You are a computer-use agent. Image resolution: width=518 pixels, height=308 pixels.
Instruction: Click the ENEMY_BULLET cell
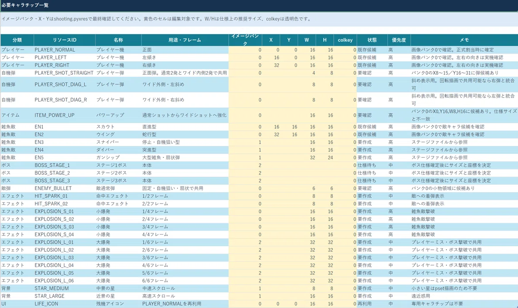(x=64, y=188)
